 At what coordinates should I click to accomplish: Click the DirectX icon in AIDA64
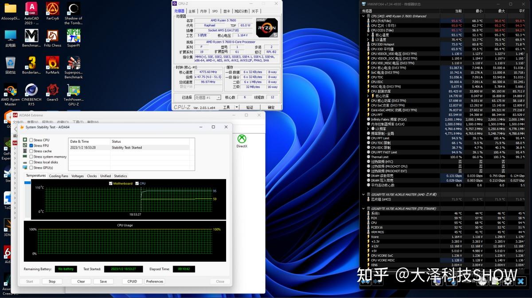pyautogui.click(x=242, y=141)
